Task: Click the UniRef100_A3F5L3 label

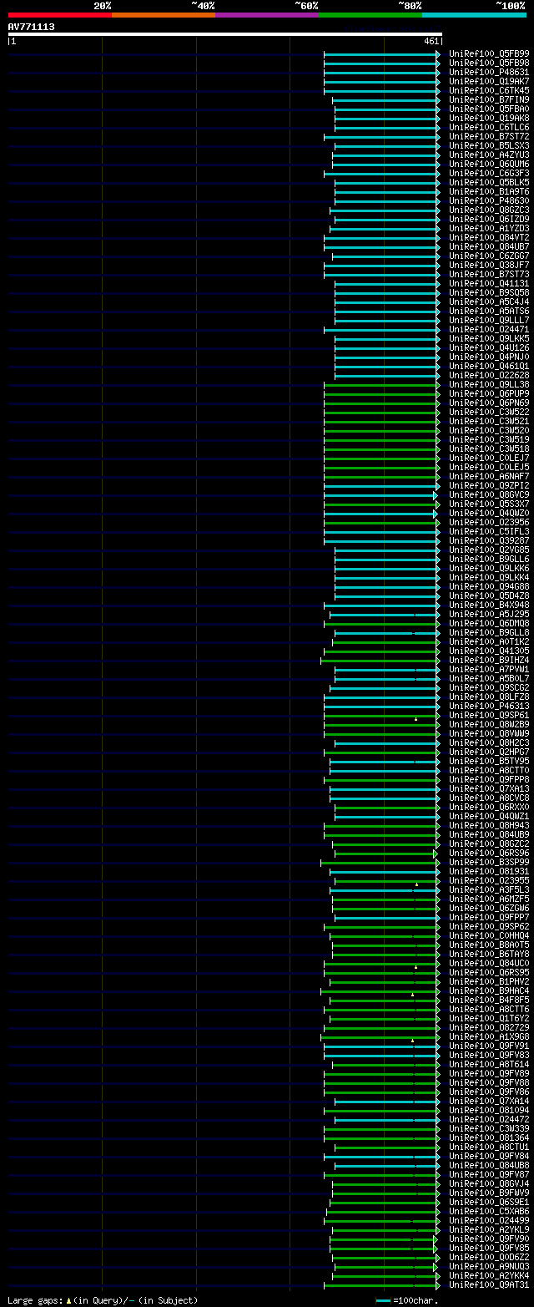Action: click(488, 890)
